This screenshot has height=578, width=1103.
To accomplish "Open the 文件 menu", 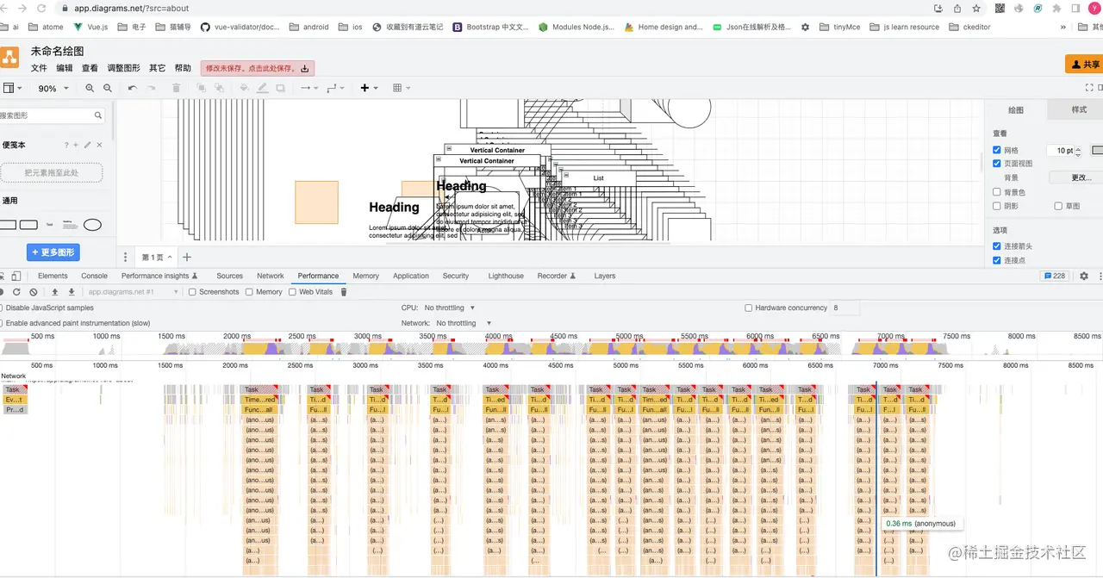I will pyautogui.click(x=39, y=68).
